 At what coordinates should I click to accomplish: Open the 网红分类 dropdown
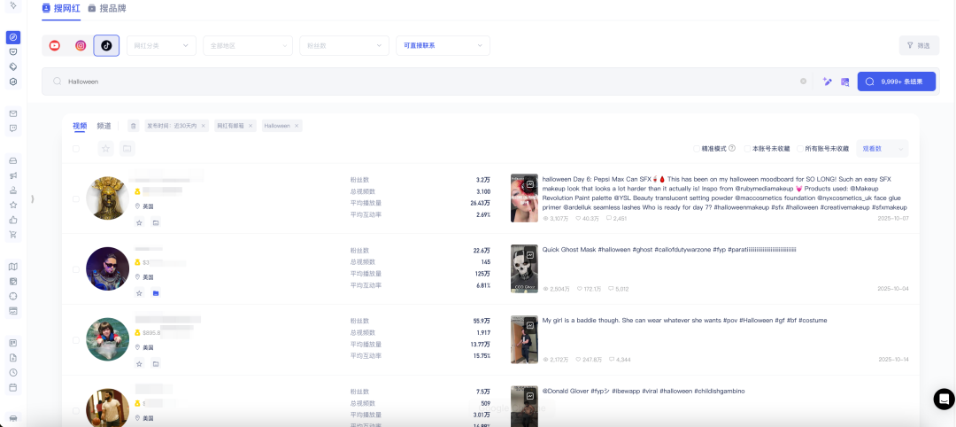pyautogui.click(x=161, y=45)
